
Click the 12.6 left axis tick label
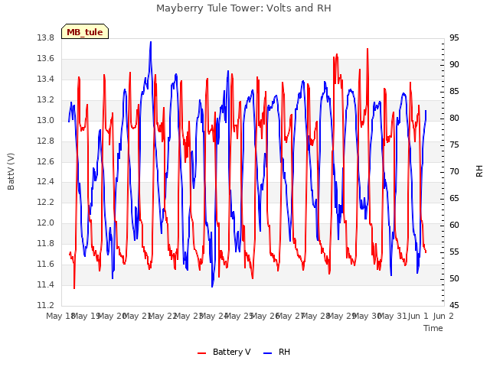pos(46,161)
